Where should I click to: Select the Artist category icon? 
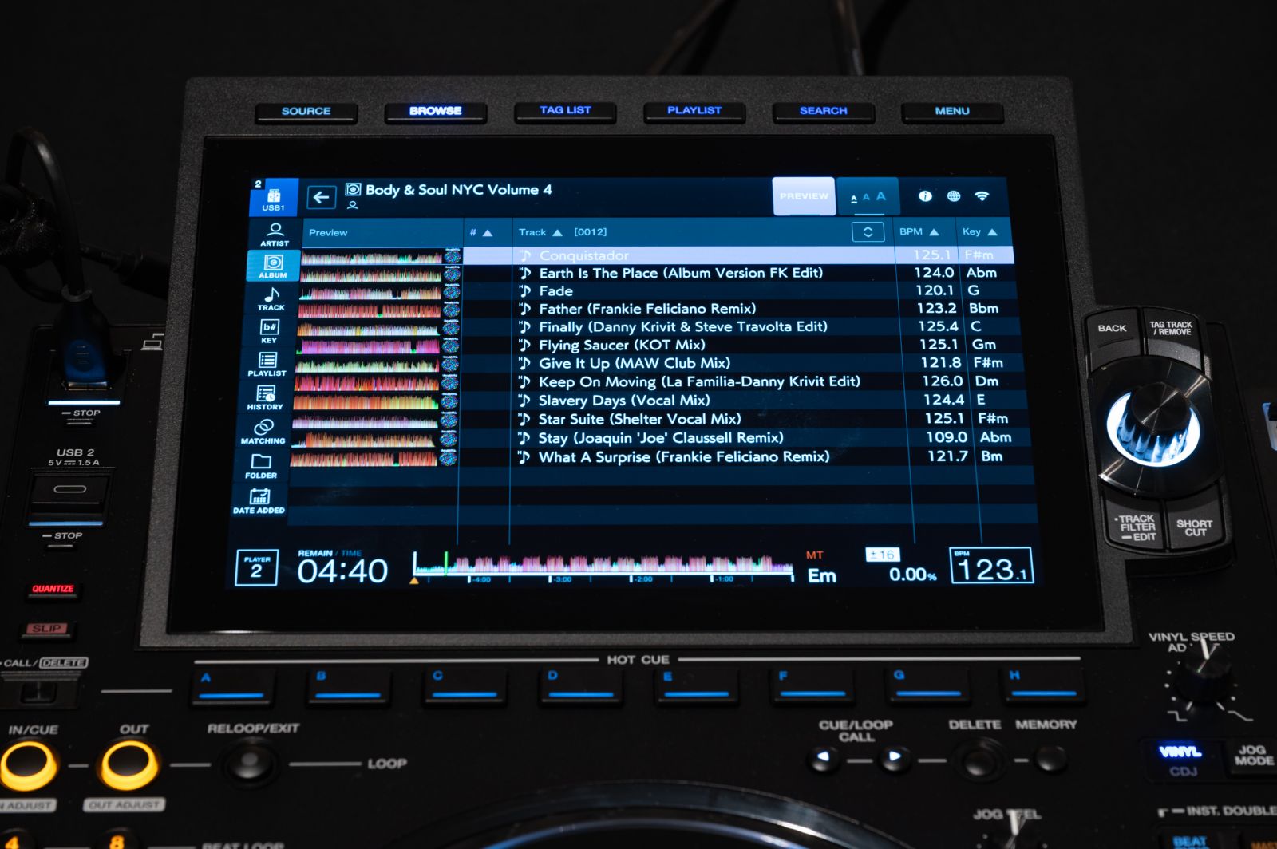pyautogui.click(x=275, y=233)
